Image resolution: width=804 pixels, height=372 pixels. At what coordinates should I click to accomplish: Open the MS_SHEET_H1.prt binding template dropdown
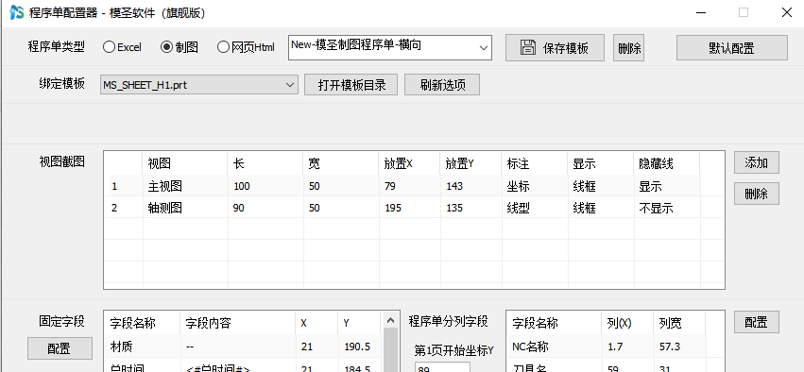tap(199, 85)
